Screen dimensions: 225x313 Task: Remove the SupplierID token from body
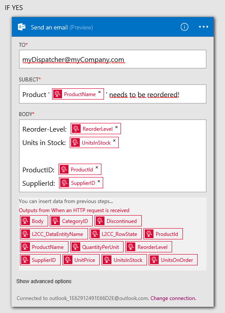[x=99, y=181]
